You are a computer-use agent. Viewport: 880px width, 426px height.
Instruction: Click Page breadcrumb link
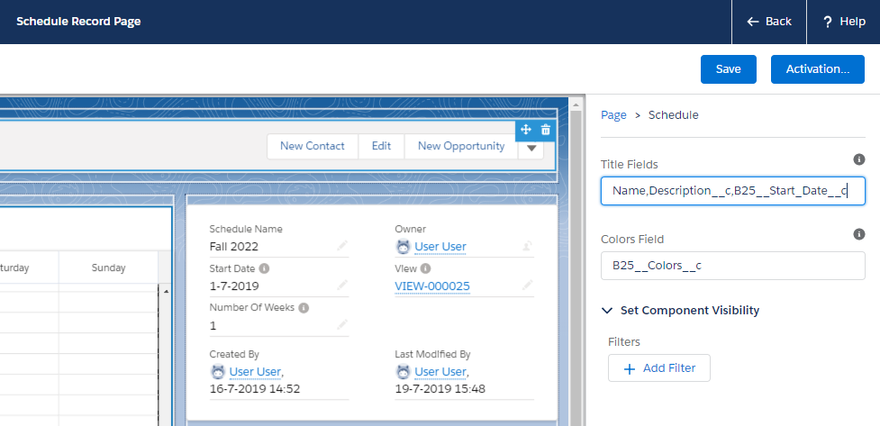[x=613, y=114]
